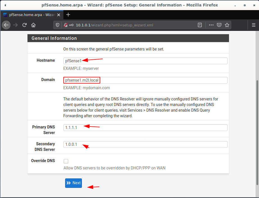Click the Secondary DNS Server field
Screen dimensions: 259x198
pyautogui.click(x=145, y=144)
